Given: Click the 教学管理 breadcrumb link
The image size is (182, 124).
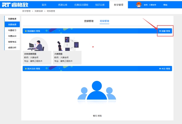Looking at the screenshot, I should click(x=27, y=11).
